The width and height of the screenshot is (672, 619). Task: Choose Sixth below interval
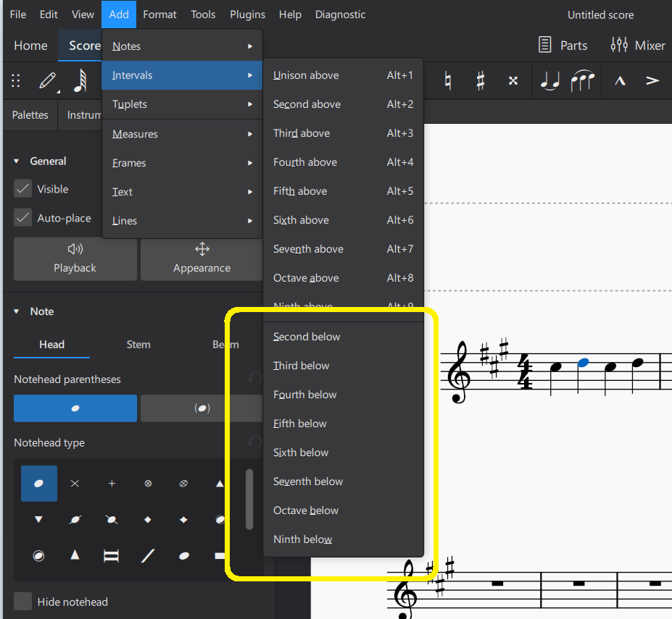(344, 452)
